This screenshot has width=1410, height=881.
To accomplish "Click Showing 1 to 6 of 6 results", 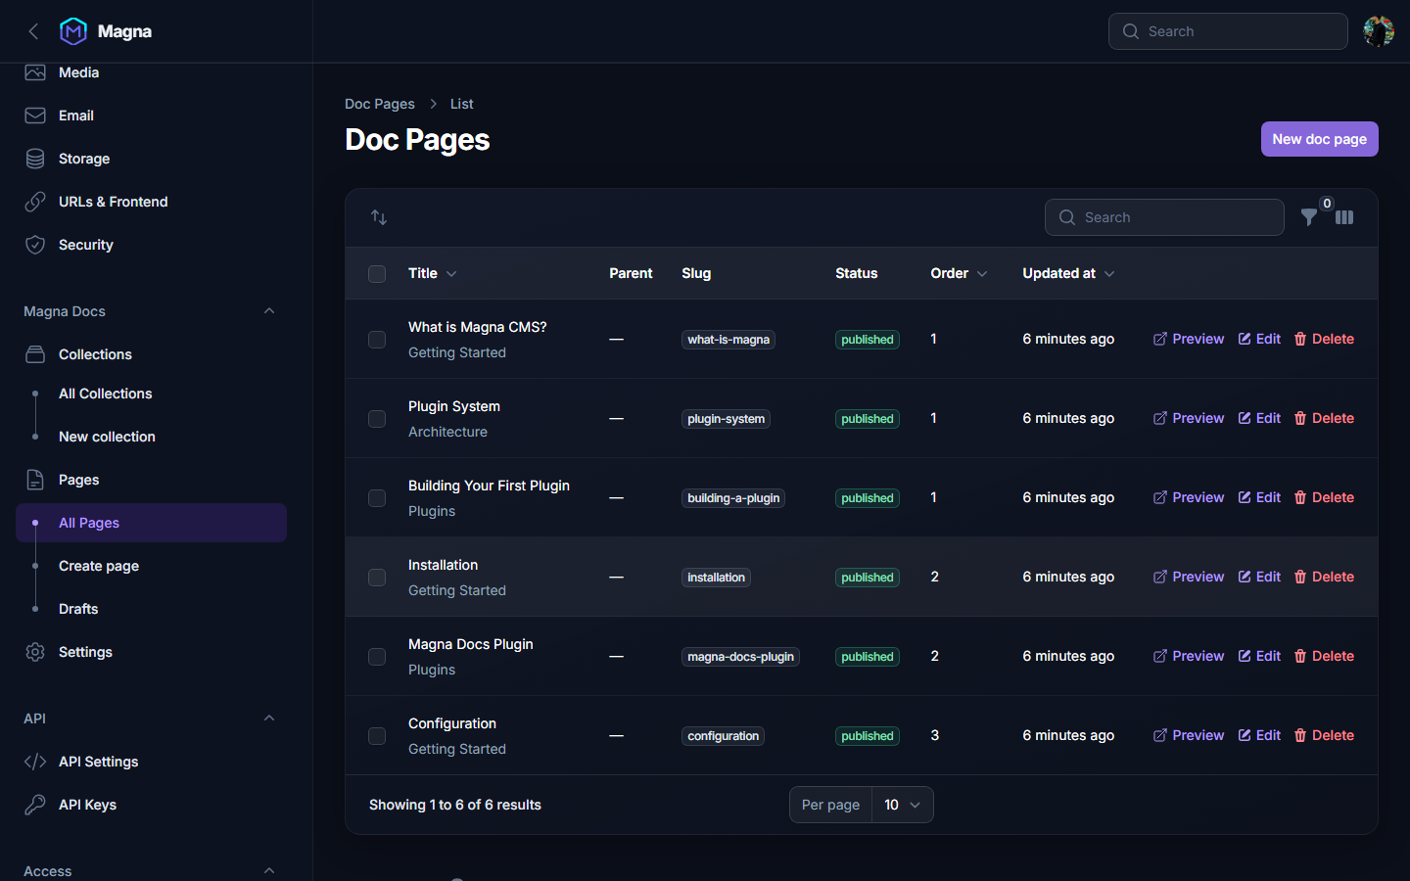I will coord(455,805).
